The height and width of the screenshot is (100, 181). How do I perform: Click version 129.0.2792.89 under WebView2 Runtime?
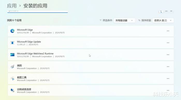pos(23,56)
